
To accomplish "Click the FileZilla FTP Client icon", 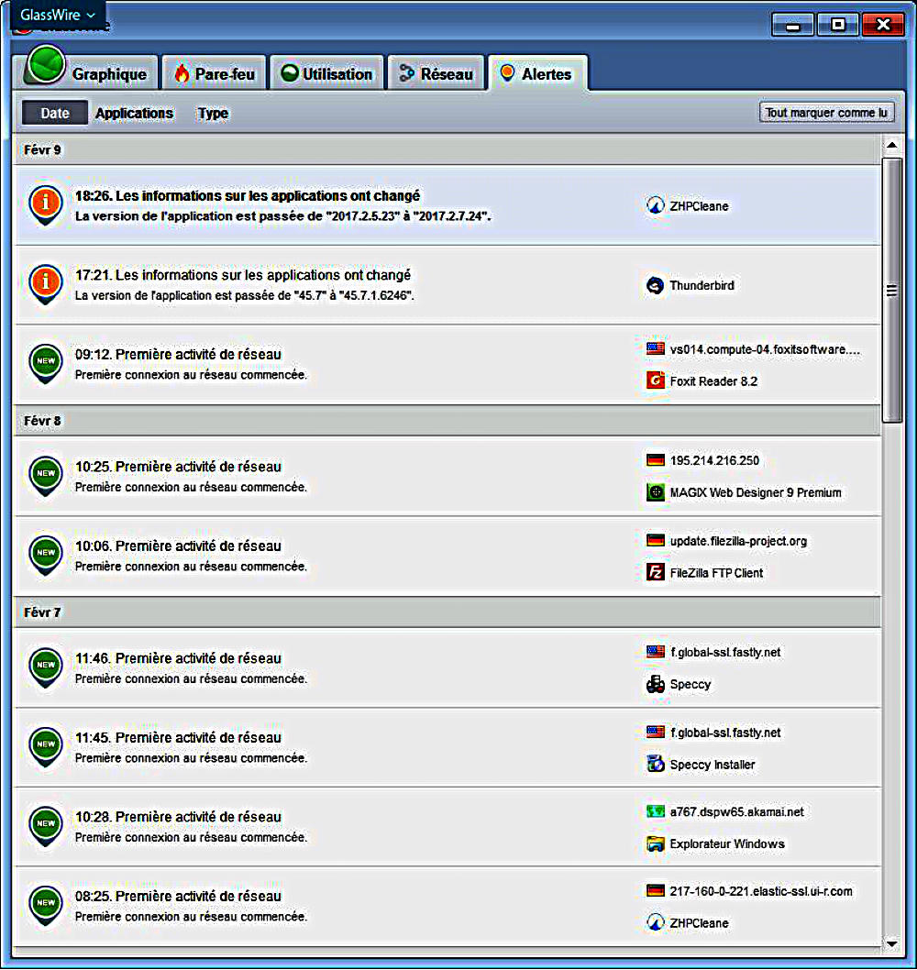I will [656, 572].
